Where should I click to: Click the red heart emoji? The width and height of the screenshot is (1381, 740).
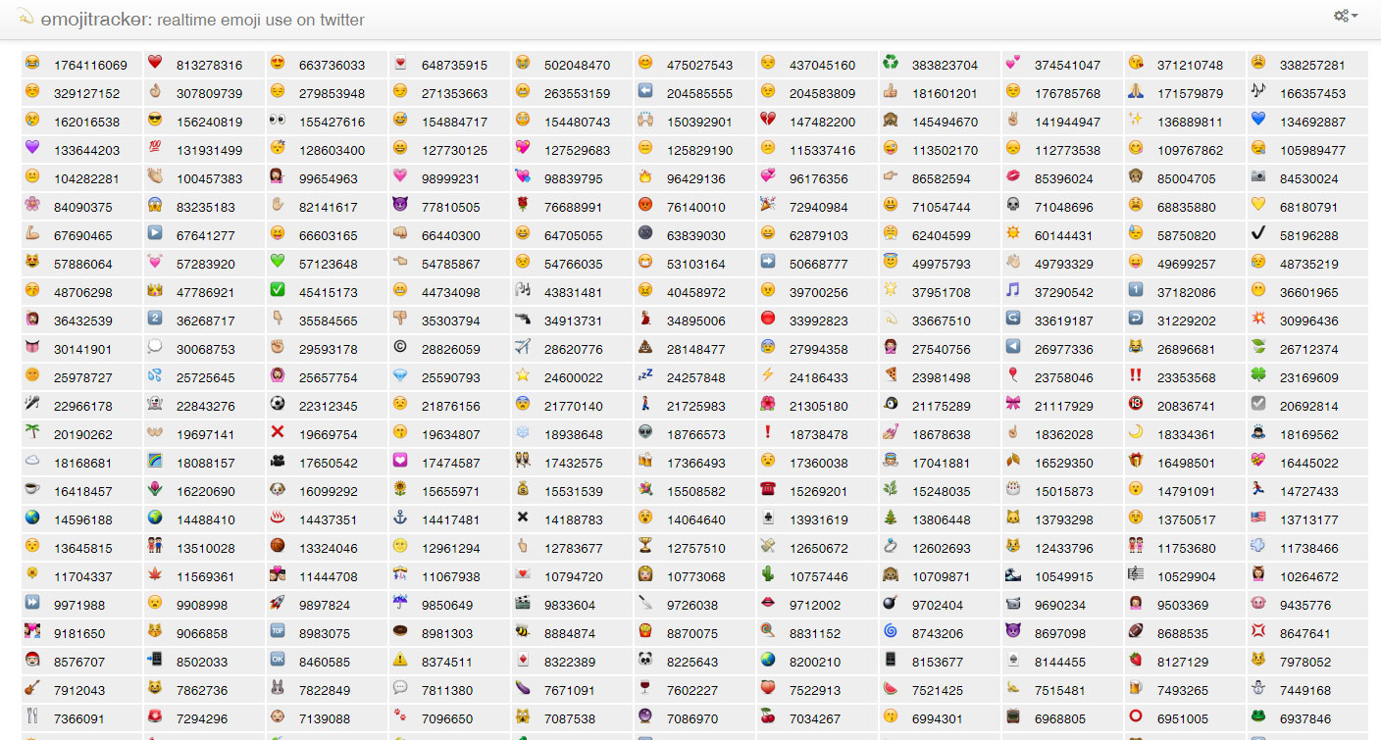pyautogui.click(x=155, y=64)
